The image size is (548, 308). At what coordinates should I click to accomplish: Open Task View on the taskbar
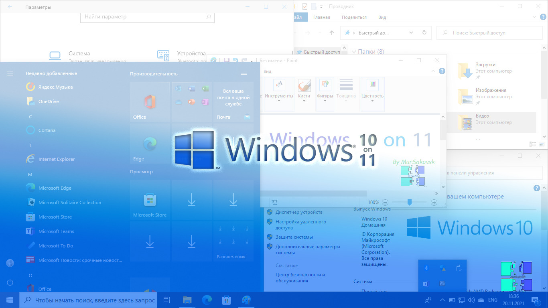pos(167,300)
